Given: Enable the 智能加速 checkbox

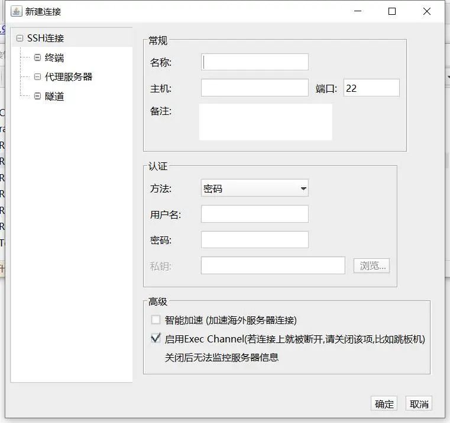Looking at the screenshot, I should tap(156, 320).
